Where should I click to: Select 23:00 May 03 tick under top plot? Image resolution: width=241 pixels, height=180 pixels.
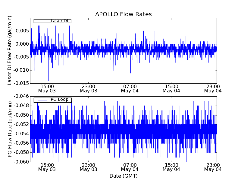pyautogui.click(x=89, y=88)
